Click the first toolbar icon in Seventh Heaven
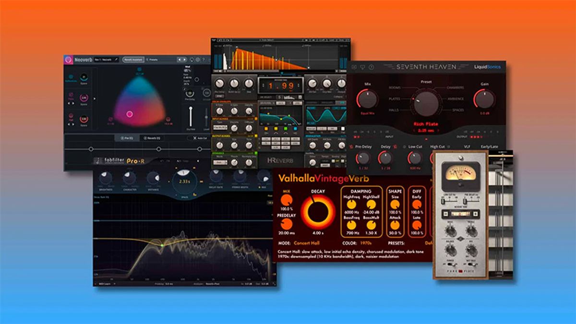 (x=355, y=67)
